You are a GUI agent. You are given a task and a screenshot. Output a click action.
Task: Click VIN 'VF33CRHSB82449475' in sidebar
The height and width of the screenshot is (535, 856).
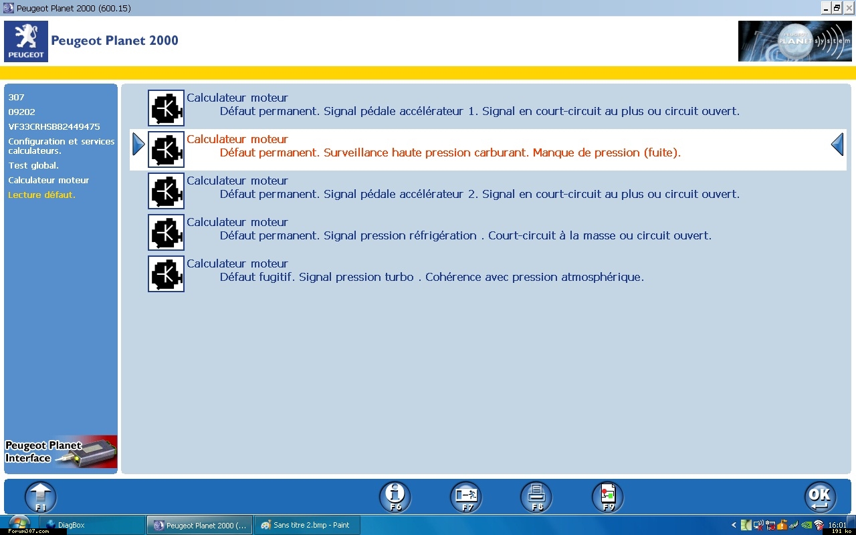(54, 126)
